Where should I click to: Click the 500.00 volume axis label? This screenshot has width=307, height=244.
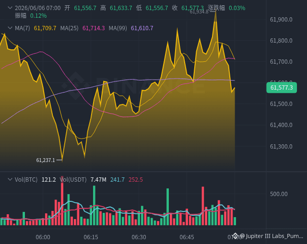click(279, 194)
